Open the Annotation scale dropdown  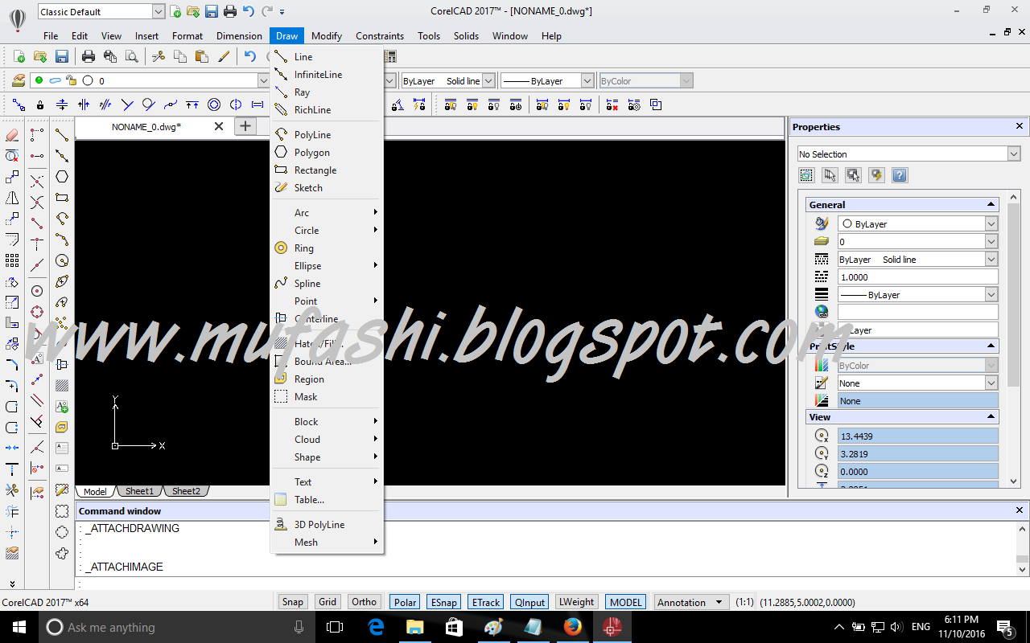[x=692, y=602]
